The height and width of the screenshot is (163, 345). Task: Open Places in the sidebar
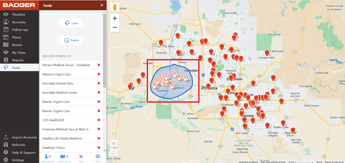click(19, 37)
